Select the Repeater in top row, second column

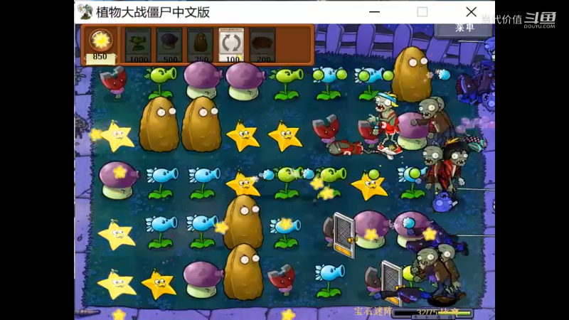160,82
